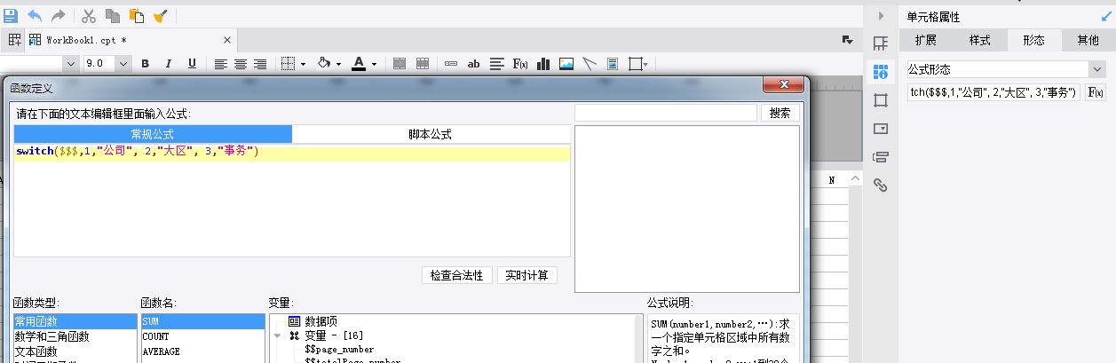Switch to the 样式 tab
The height and width of the screenshot is (363, 1116).
[x=979, y=40]
